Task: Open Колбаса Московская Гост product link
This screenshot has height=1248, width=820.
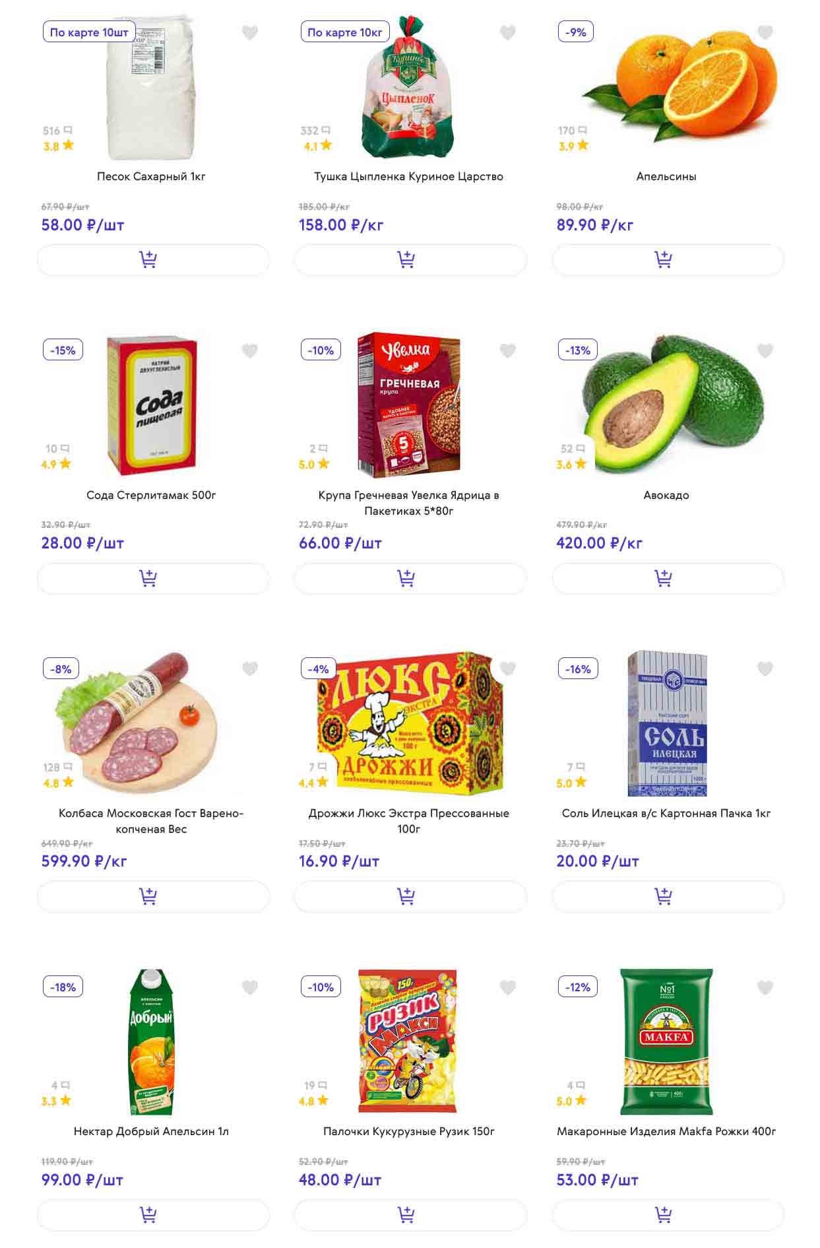Action: (151, 821)
